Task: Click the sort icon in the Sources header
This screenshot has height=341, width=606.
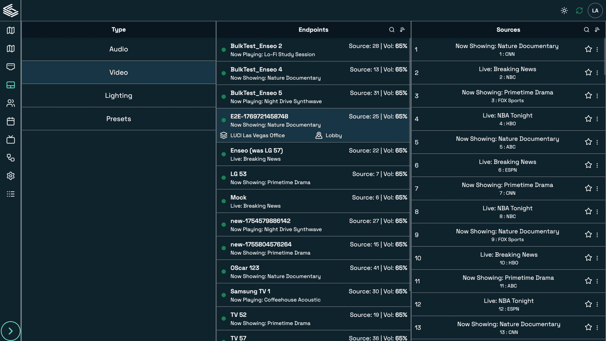Action: coord(597,30)
